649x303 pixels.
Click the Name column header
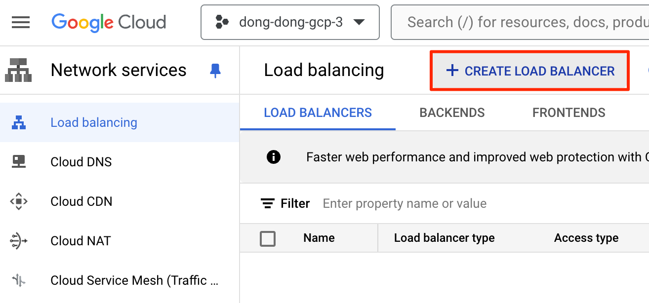click(x=319, y=238)
